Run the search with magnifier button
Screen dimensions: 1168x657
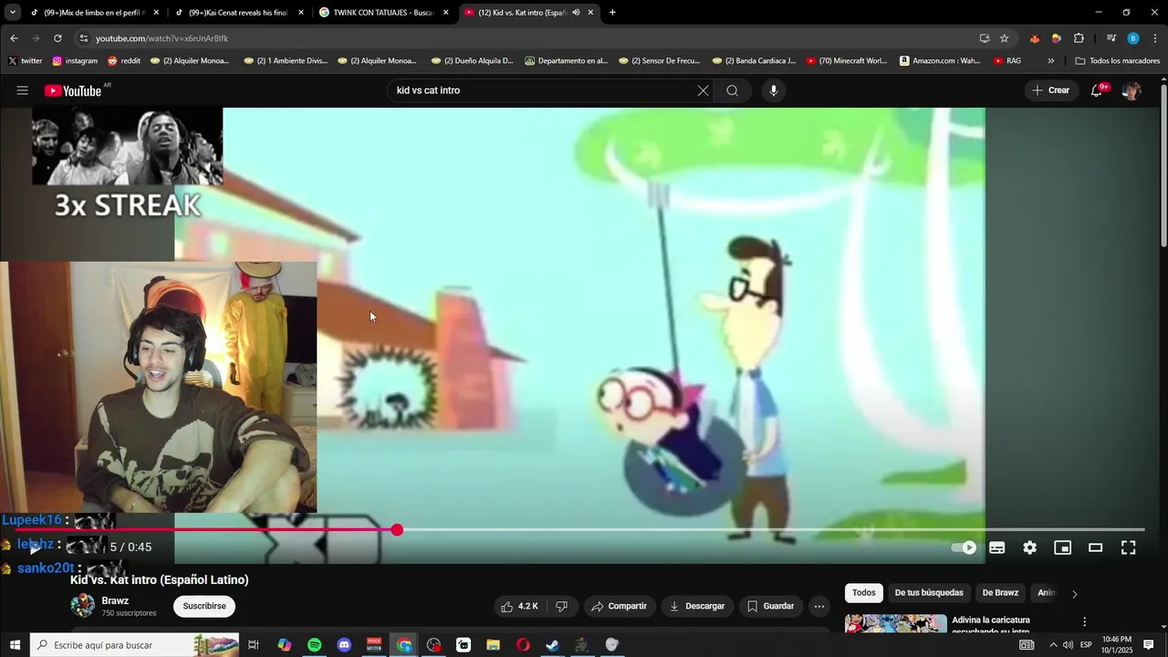click(x=732, y=90)
